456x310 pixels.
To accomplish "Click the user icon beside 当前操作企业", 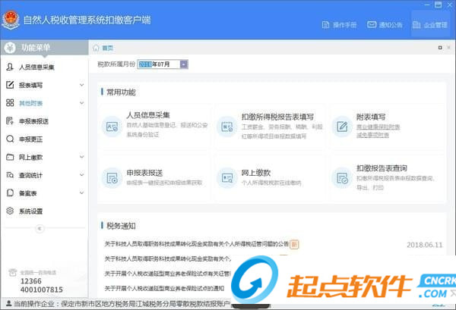I will click(x=8, y=304).
